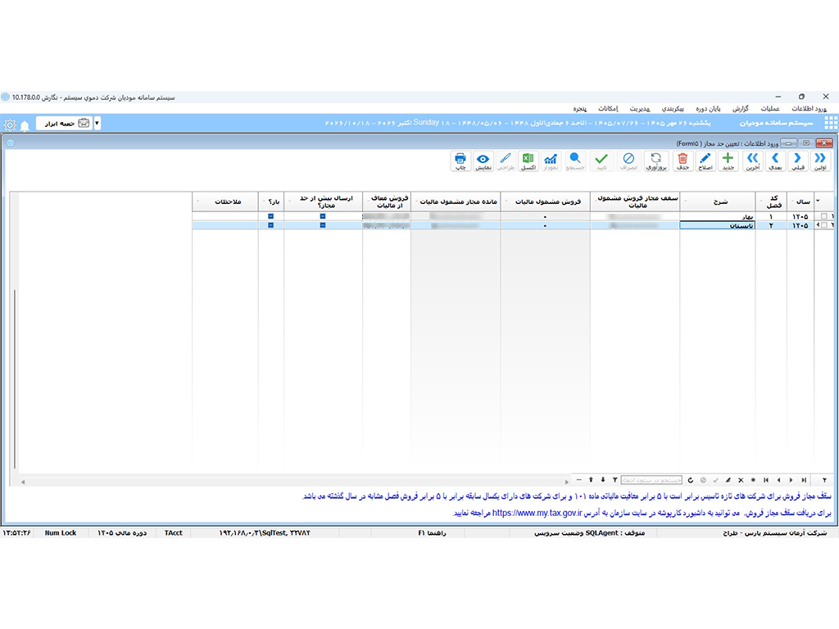Delete the record with the حذف trash icon
This screenshot has width=839, height=629.
click(x=683, y=161)
